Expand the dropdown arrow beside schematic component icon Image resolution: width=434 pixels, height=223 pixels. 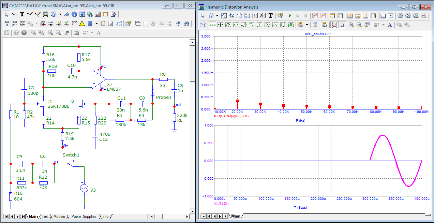[x=60, y=14]
